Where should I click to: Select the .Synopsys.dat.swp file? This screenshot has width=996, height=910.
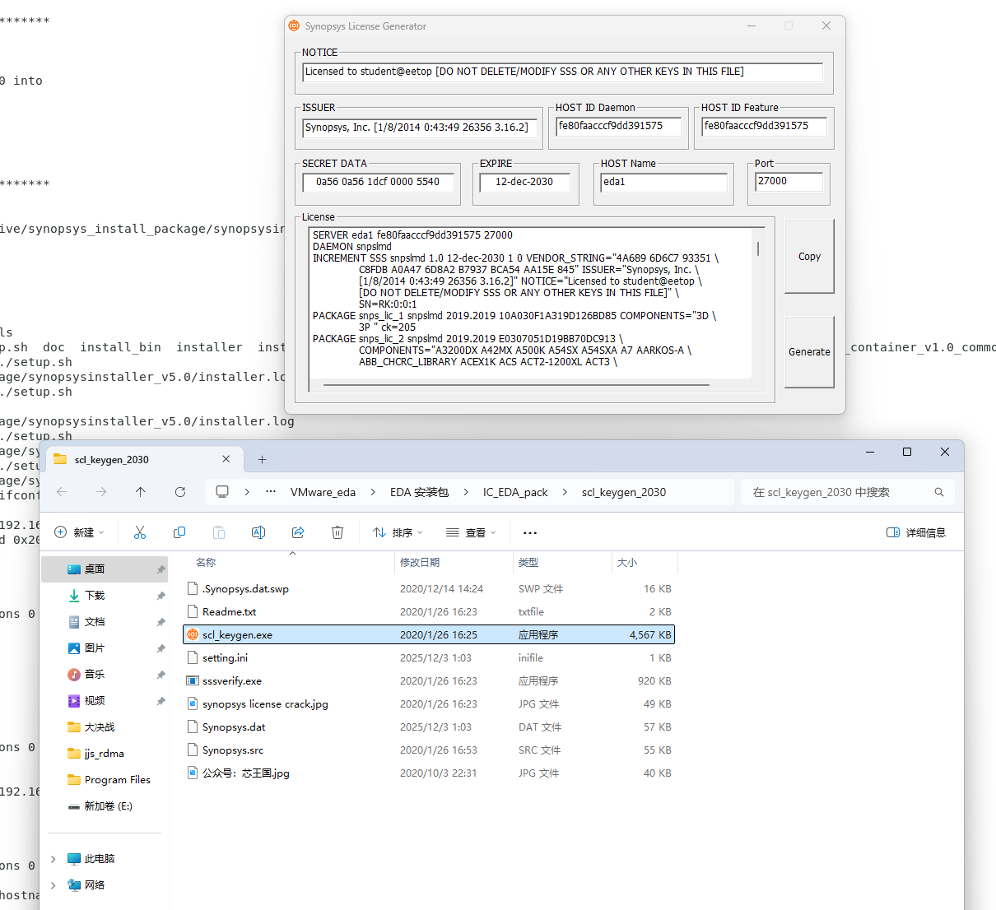429,589
